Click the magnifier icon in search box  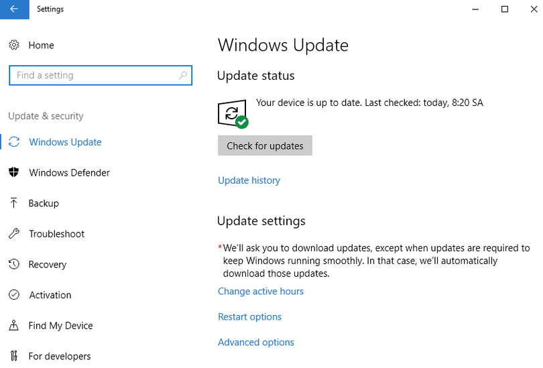(182, 76)
